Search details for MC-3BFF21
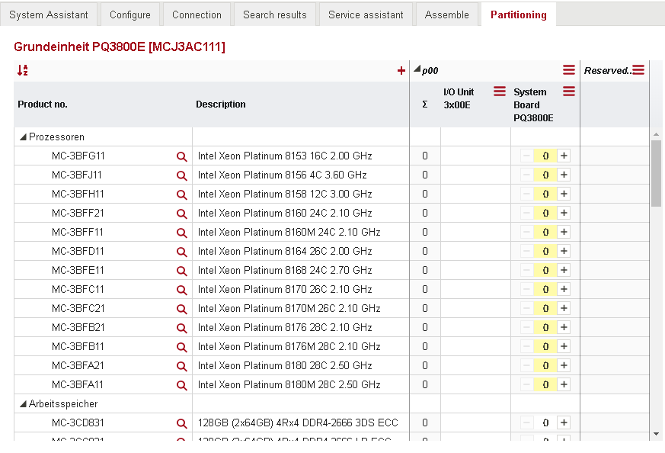The width and height of the screenshot is (665, 453). 181,214
